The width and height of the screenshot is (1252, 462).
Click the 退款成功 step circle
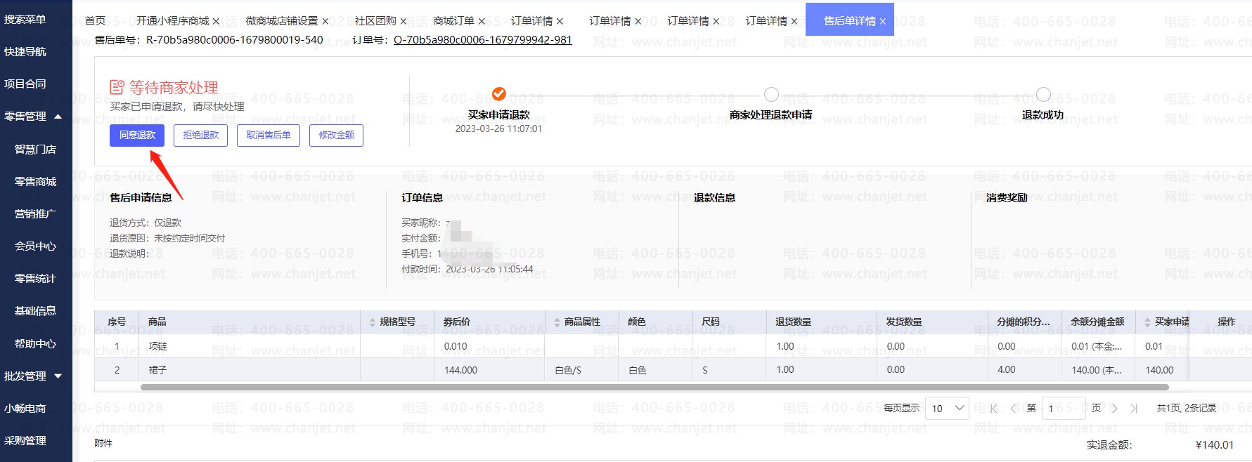[x=1043, y=94]
